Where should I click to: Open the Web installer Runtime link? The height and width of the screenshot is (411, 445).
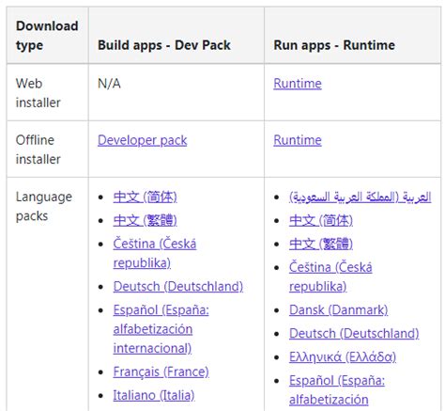298,84
